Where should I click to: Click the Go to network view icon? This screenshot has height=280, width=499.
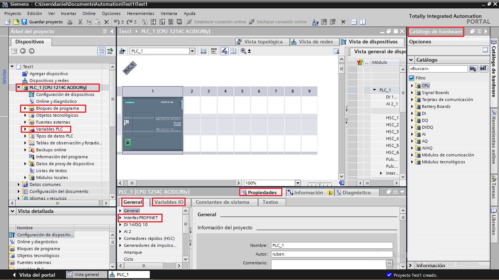122,51
